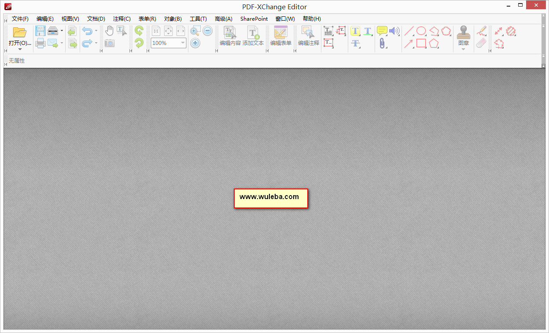Click the PDF-XChange app icon in title bar
The height and width of the screenshot is (333, 549).
[7, 7]
